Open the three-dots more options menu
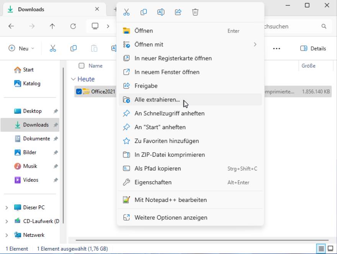Image resolution: width=337 pixels, height=254 pixels. pos(276,49)
